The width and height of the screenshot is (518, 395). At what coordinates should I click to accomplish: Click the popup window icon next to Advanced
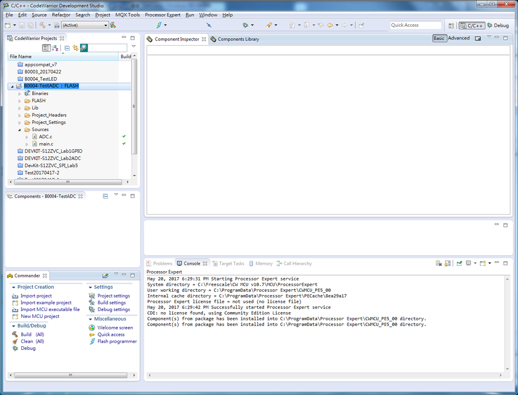tap(478, 38)
